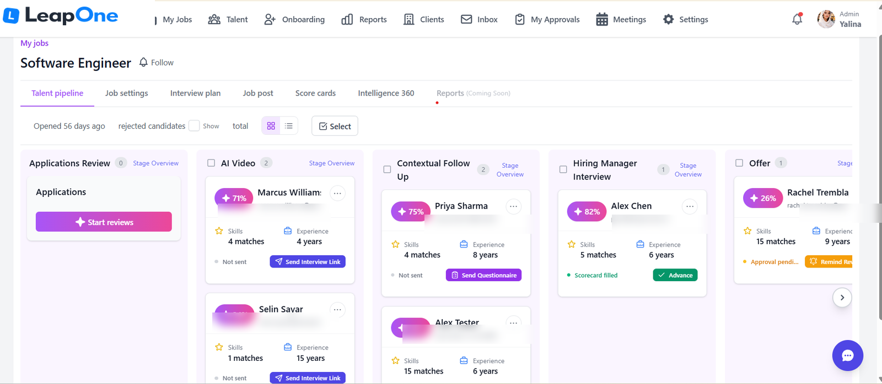This screenshot has width=882, height=384.
Task: Click Rachel Tremblay 26% match badge
Action: pos(762,198)
